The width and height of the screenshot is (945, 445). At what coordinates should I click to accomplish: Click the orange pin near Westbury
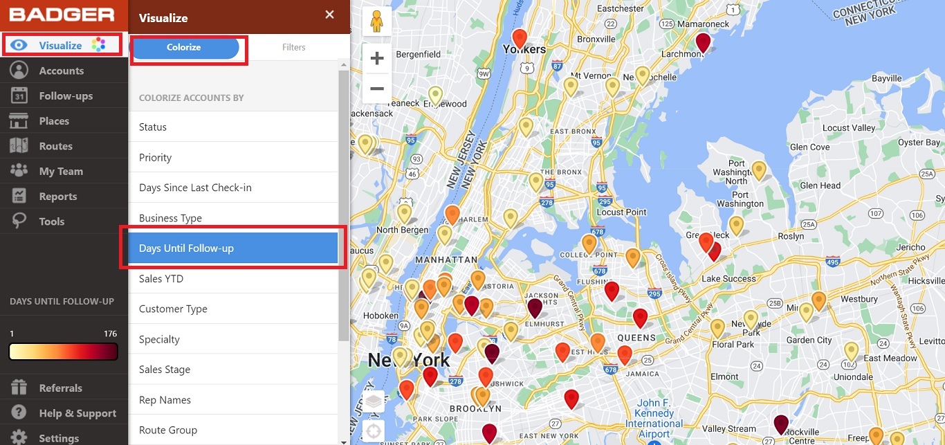[x=819, y=302]
